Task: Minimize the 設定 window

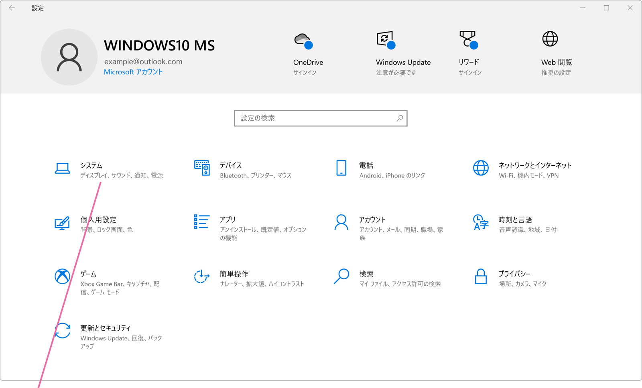Action: click(583, 8)
